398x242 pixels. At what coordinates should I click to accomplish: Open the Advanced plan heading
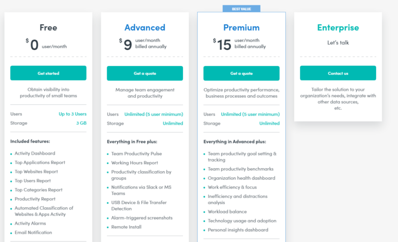click(145, 28)
